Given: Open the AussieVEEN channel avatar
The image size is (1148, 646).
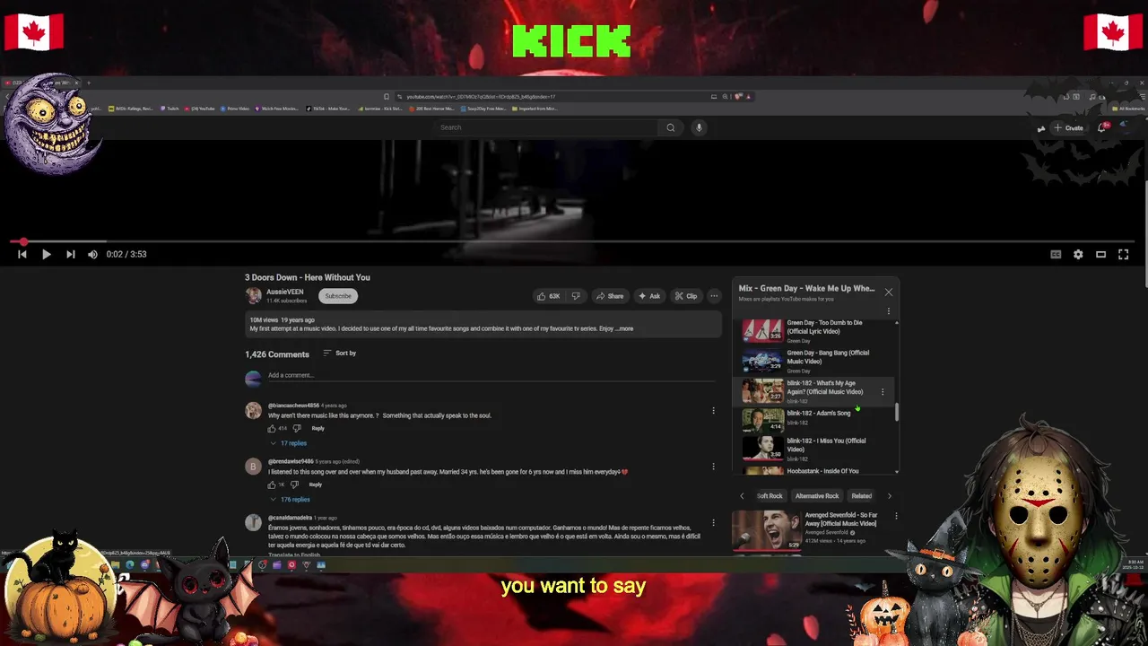Looking at the screenshot, I should (254, 296).
